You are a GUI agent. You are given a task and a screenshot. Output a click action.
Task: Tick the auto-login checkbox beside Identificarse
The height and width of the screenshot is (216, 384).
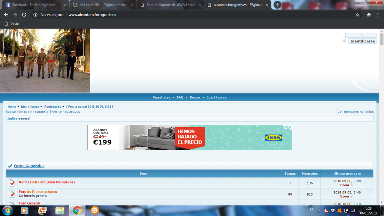344,40
